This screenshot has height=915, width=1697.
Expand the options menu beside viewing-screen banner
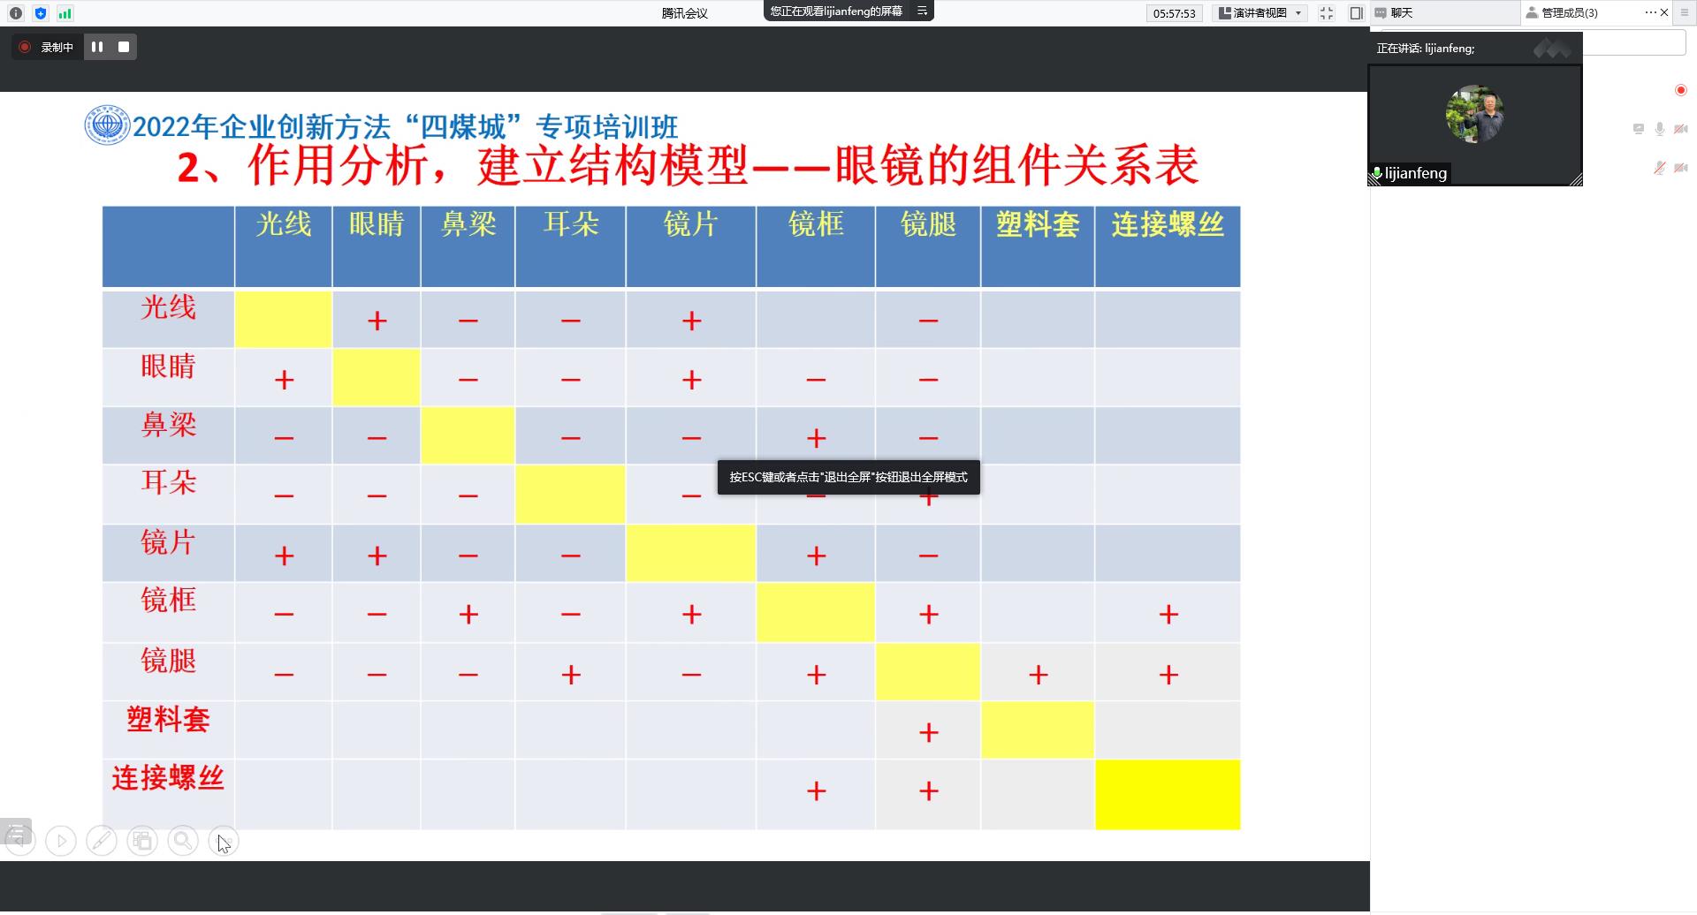click(922, 11)
